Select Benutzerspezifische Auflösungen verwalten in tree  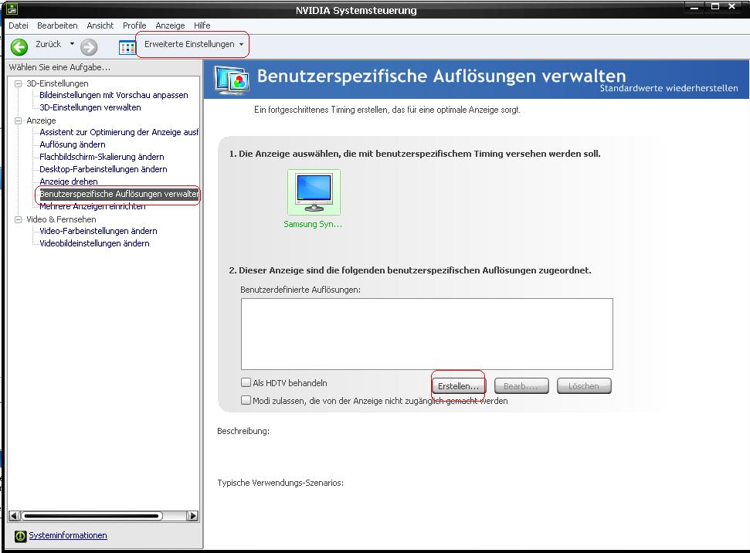[x=119, y=194]
